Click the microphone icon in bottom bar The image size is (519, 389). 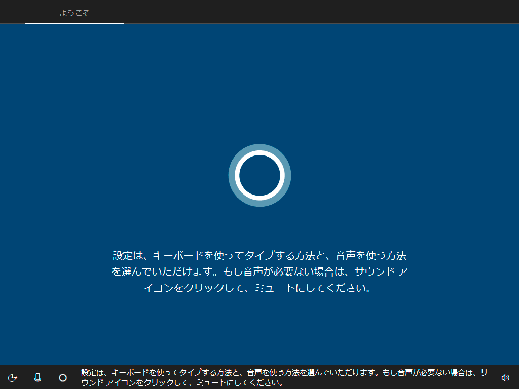coord(38,377)
